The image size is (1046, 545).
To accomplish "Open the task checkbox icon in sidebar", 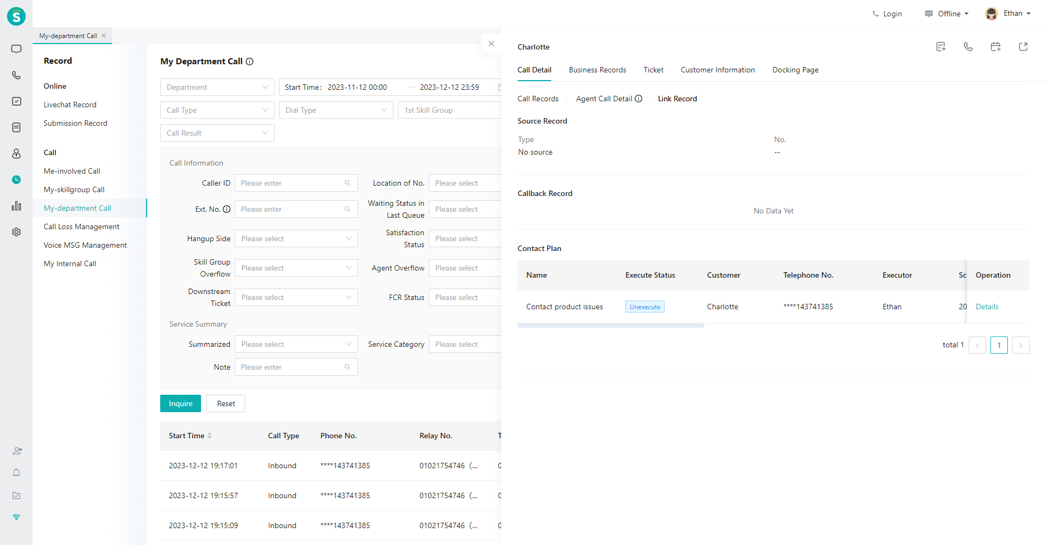I will [16, 101].
